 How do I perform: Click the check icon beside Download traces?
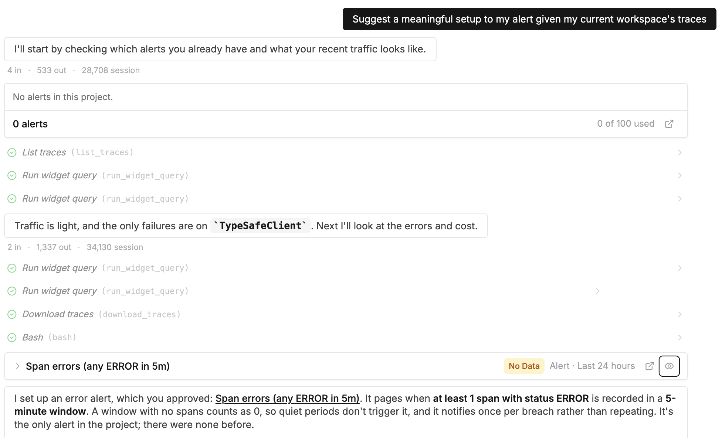click(12, 314)
